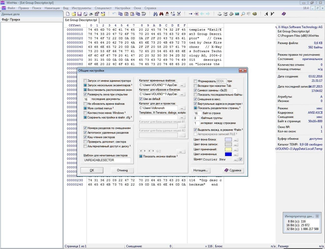Click the file Properties toolbar icon
Screen dimensions: 325x249
click(97, 14)
